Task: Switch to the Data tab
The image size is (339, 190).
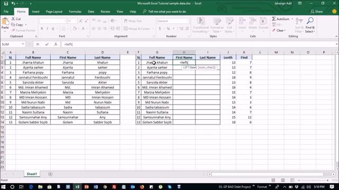Action: pos(91,12)
